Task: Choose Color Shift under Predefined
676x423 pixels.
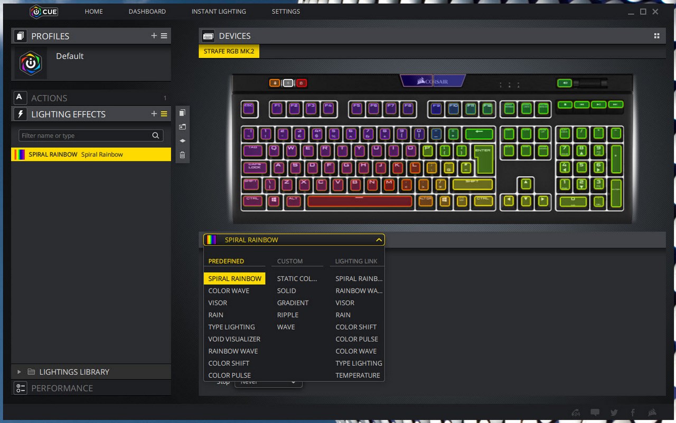Action: coord(229,363)
